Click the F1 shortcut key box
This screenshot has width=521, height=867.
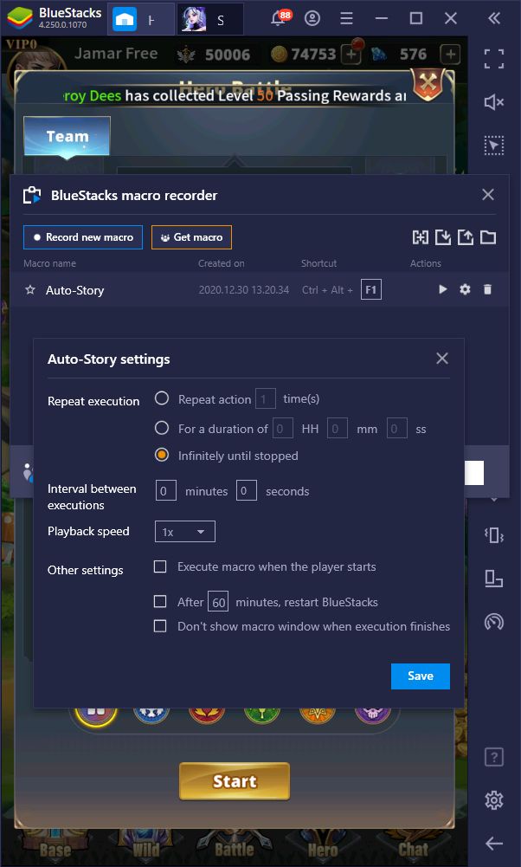[371, 289]
